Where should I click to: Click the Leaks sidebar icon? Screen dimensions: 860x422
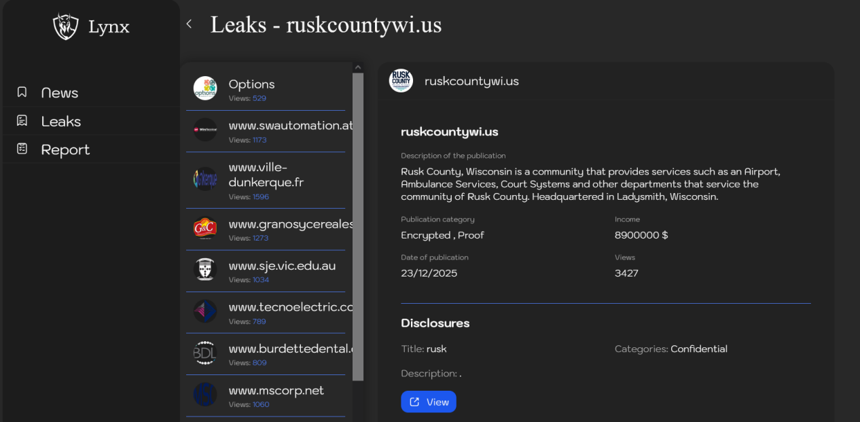tap(22, 121)
